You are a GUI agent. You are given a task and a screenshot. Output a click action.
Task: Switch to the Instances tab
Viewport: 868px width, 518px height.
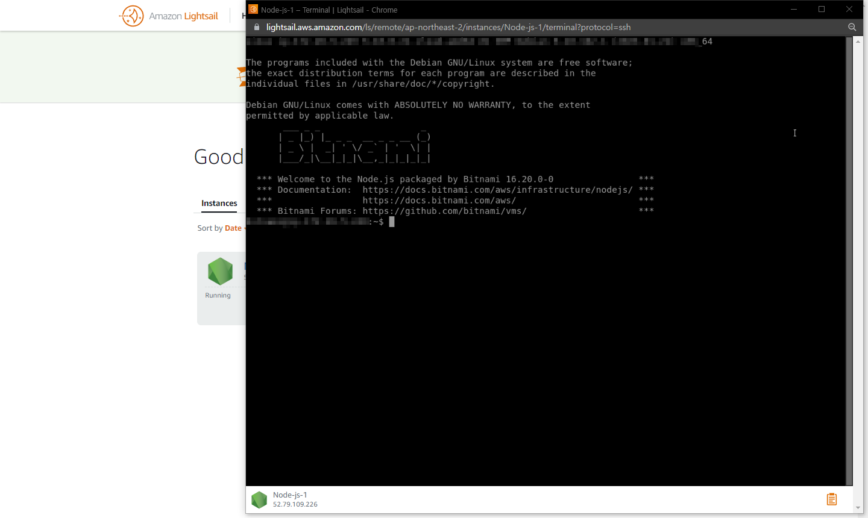coord(219,204)
